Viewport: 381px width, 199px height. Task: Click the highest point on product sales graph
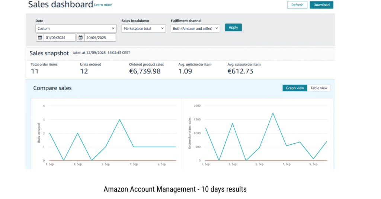tap(273, 113)
